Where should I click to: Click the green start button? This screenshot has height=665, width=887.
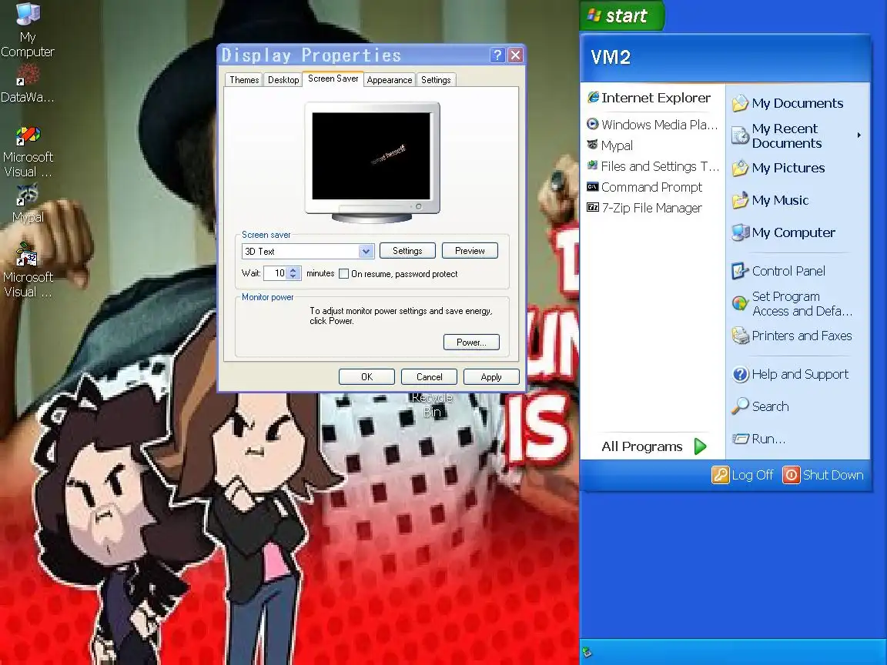621,15
